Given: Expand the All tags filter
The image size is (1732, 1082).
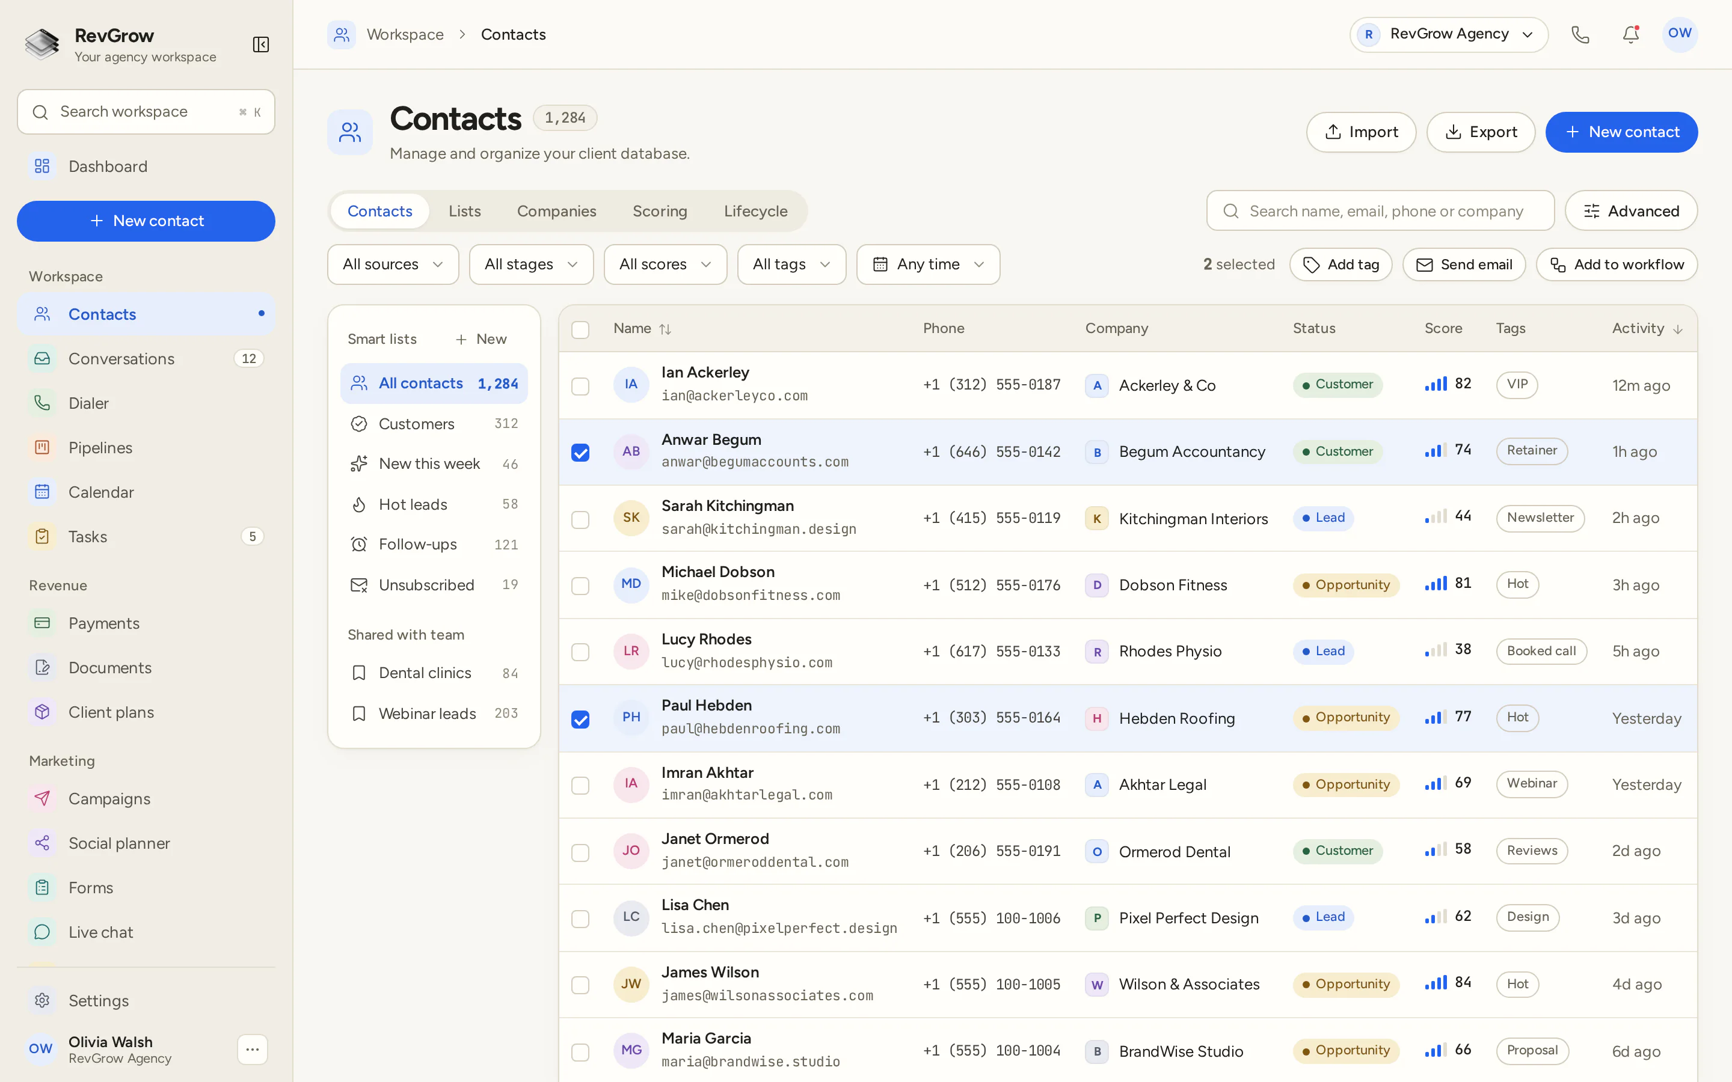Looking at the screenshot, I should [791, 264].
